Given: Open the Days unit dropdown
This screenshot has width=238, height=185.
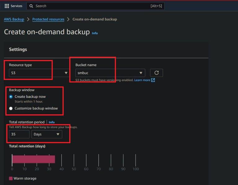Looking at the screenshot, I should click(x=47, y=134).
